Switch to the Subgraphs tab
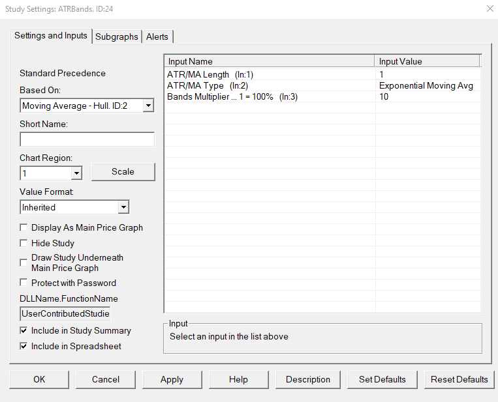This screenshot has height=402, width=498. (117, 36)
